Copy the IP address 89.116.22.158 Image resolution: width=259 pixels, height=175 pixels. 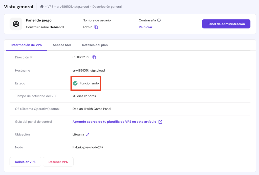point(94,57)
